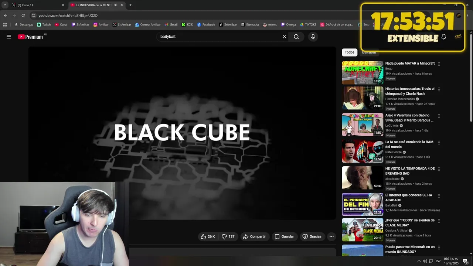Select the BaityBait filter chip
This screenshot has width=473, height=266.
(x=369, y=52)
